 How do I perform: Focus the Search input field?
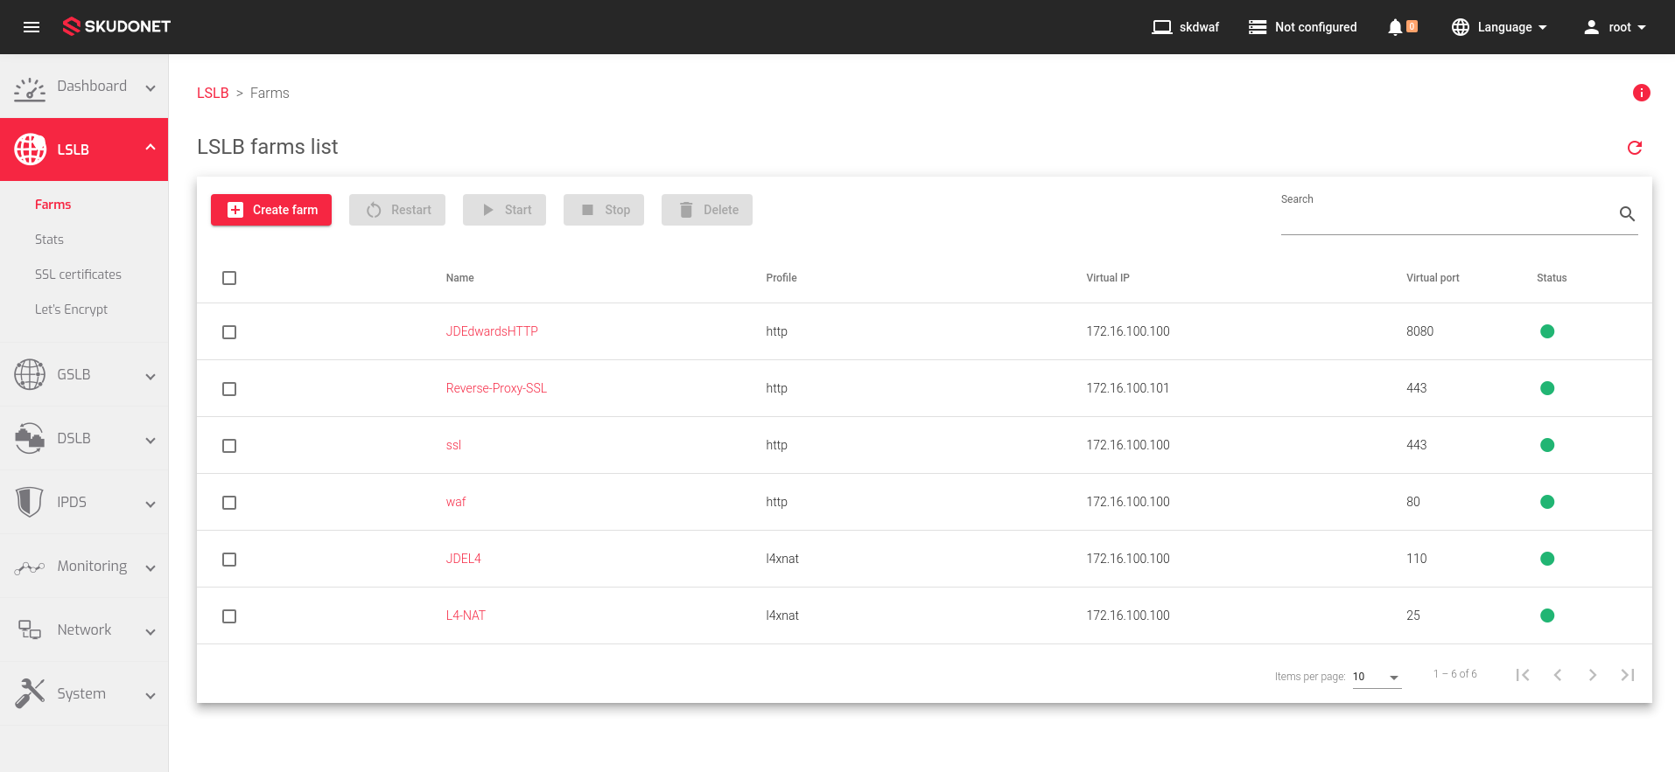1447,214
